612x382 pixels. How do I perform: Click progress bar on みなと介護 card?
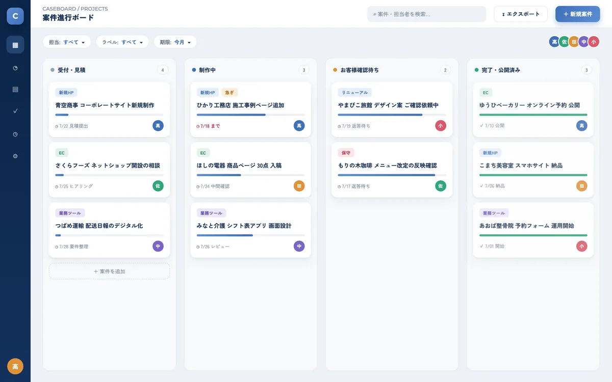click(x=251, y=235)
